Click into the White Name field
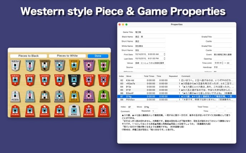Viewport: 246px width, 153px height. [x=150, y=46]
